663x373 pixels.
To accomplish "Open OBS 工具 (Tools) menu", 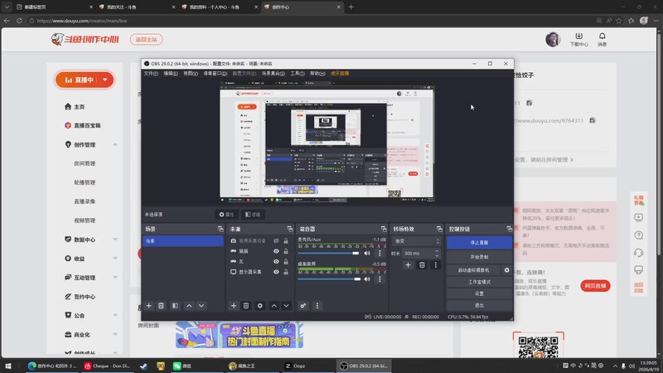I will (298, 74).
